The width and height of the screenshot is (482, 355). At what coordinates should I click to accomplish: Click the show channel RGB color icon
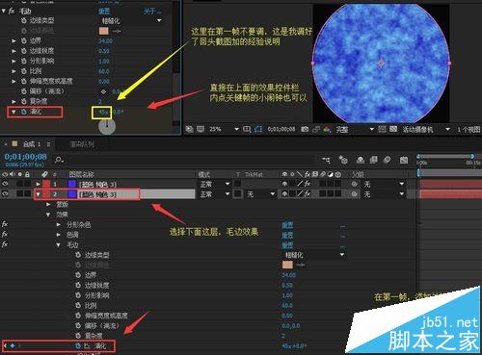(x=328, y=129)
